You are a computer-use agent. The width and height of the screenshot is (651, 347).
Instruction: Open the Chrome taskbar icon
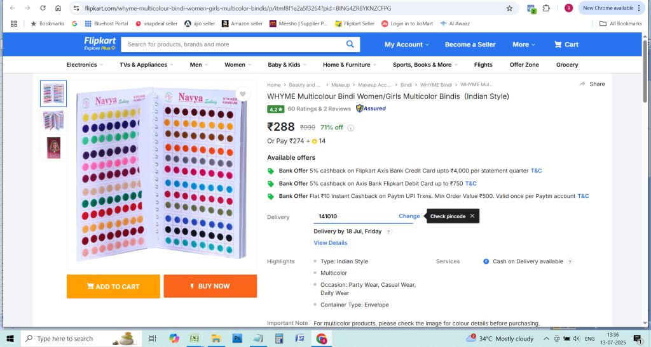click(321, 339)
